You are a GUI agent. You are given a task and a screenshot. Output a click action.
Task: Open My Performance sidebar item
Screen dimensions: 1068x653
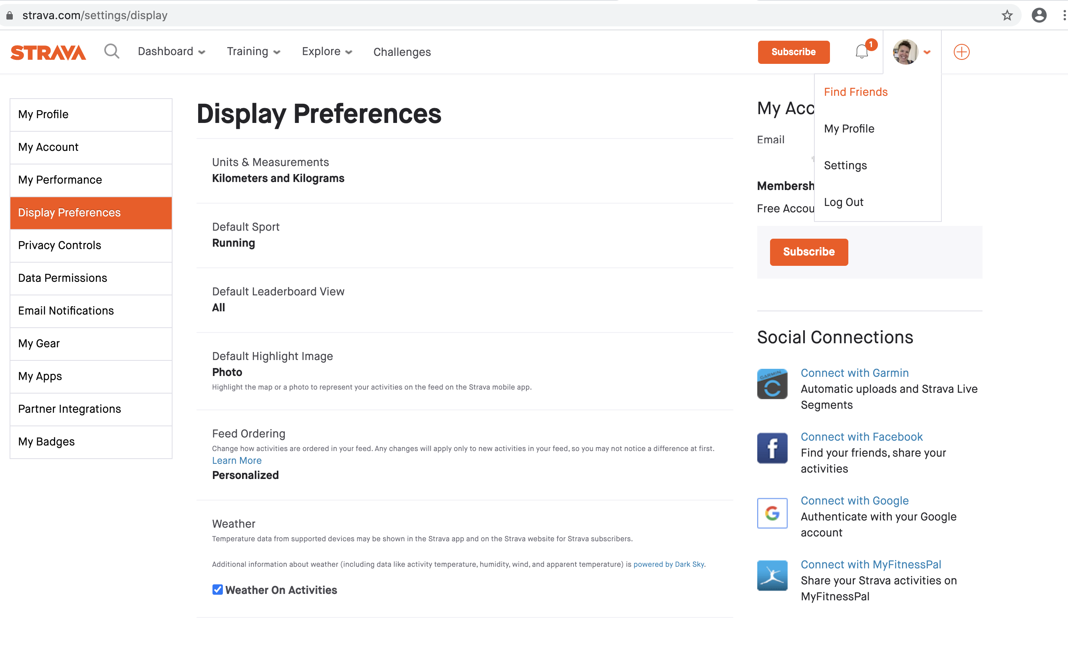tap(91, 180)
